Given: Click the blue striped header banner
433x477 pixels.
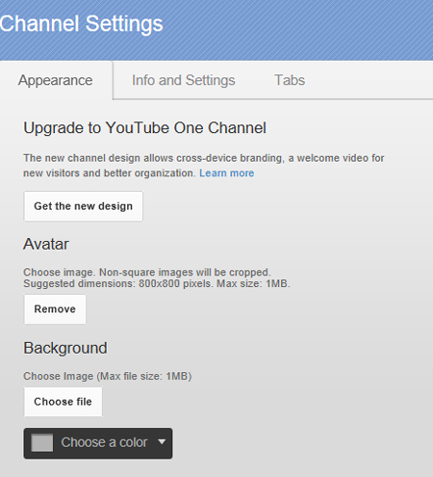Looking at the screenshot, I should pos(216,30).
